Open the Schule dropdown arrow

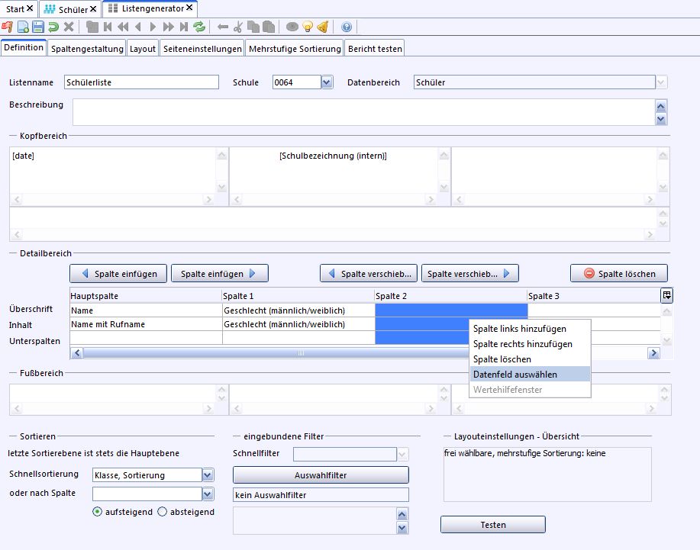pos(327,82)
